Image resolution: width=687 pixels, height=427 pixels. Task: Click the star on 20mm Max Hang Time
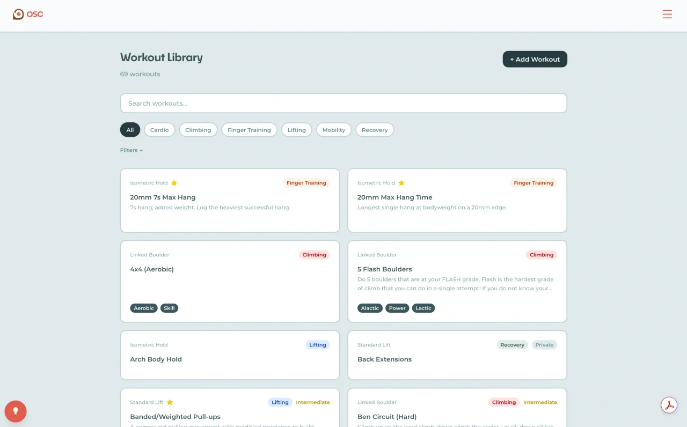[401, 183]
